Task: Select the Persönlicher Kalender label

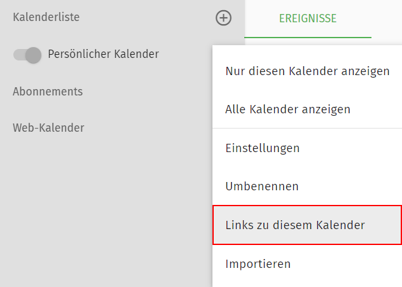Action: pos(103,54)
